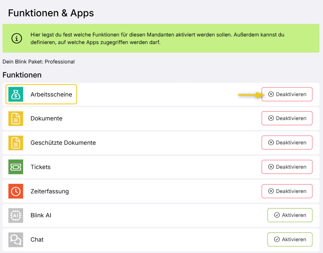Turn off Geschützte Dokumente
323x253 pixels.
287,142
